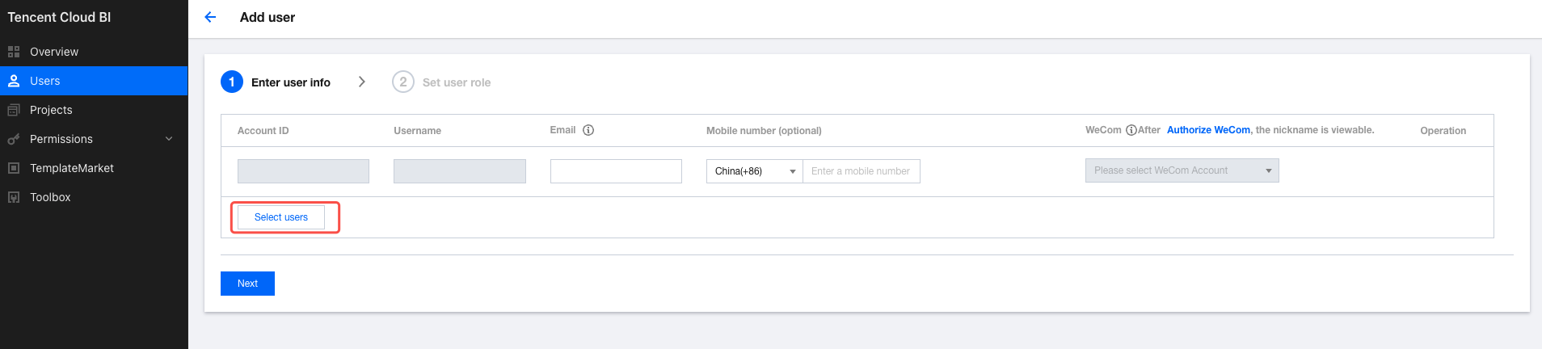Click the WeCom info icon
Viewport: 1542px width, 349px height.
[x=1131, y=130]
